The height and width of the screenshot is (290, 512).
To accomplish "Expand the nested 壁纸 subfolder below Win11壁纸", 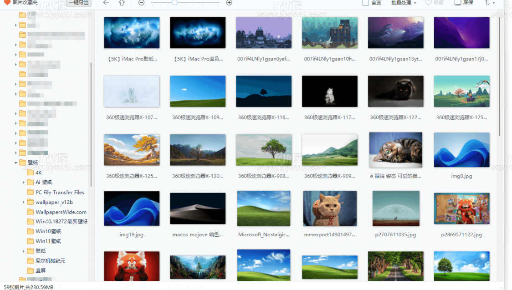I will (x=24, y=251).
